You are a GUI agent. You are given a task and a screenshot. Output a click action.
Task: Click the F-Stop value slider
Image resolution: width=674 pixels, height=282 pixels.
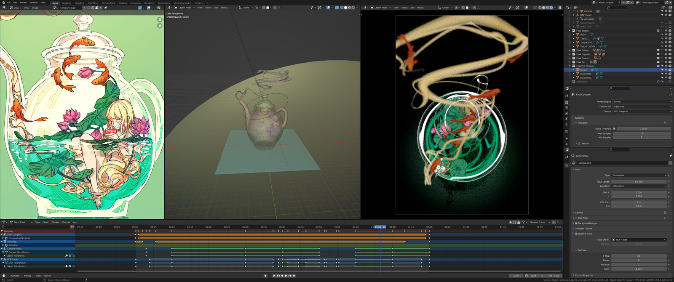(639, 256)
